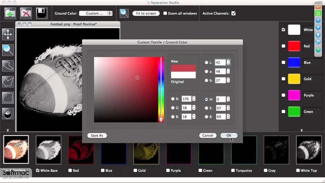Select the Zoom magnifier tool in left toolbar
Screen dimensions: 325x183
click(8, 50)
